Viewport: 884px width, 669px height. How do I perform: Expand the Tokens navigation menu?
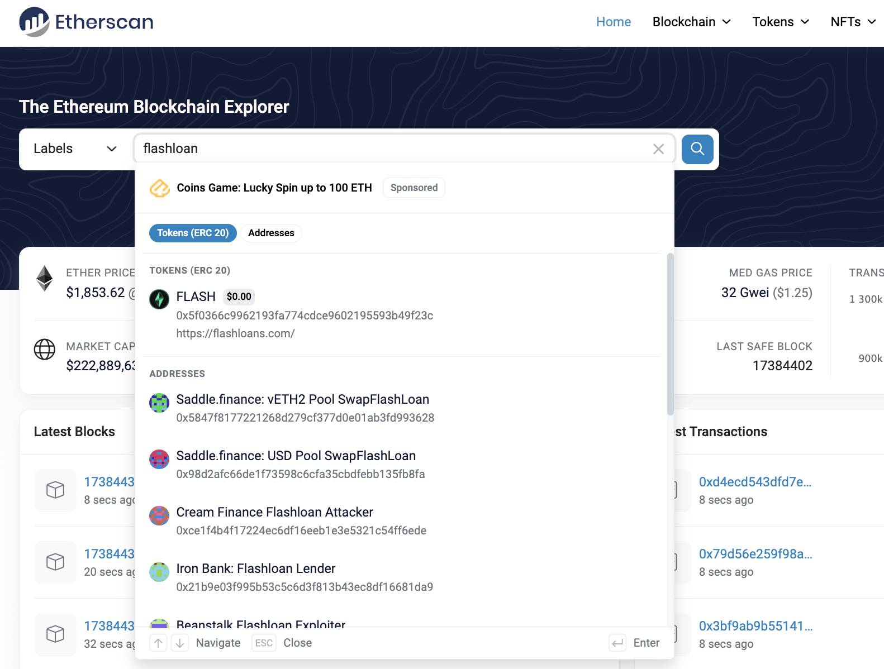click(x=781, y=22)
